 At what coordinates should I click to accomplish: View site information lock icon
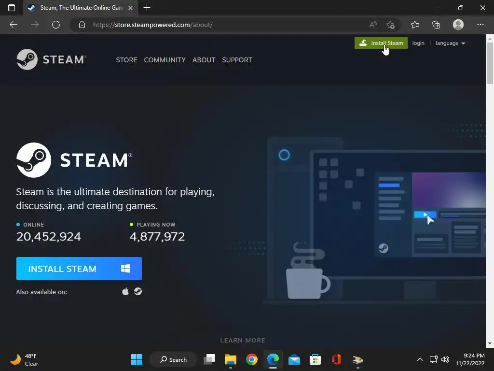[x=82, y=25]
